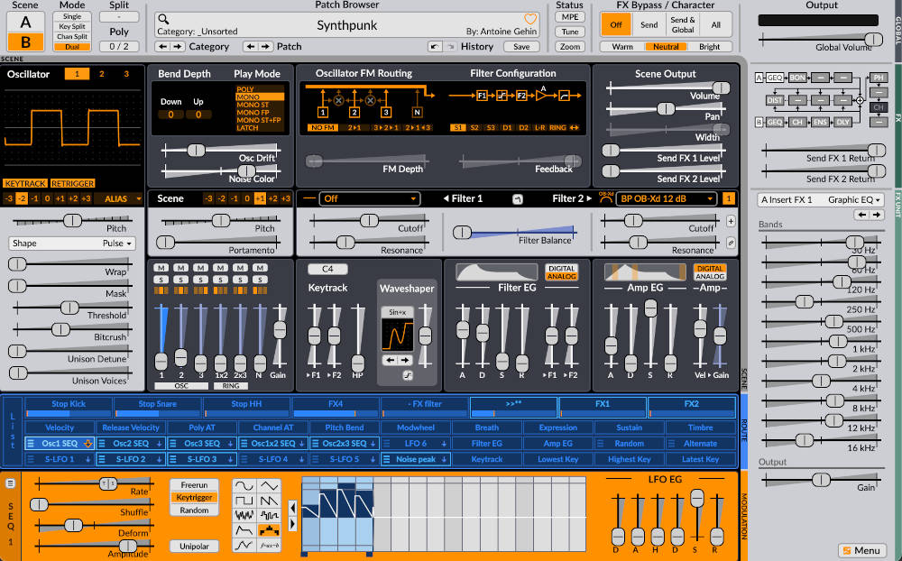The height and width of the screenshot is (561, 902).
Task: Select the square LFO waveform shape
Action: click(244, 500)
